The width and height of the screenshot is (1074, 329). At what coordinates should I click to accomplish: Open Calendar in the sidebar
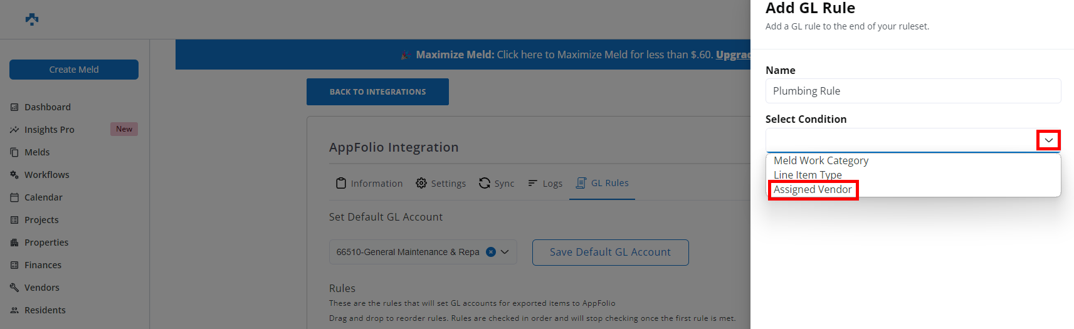43,197
